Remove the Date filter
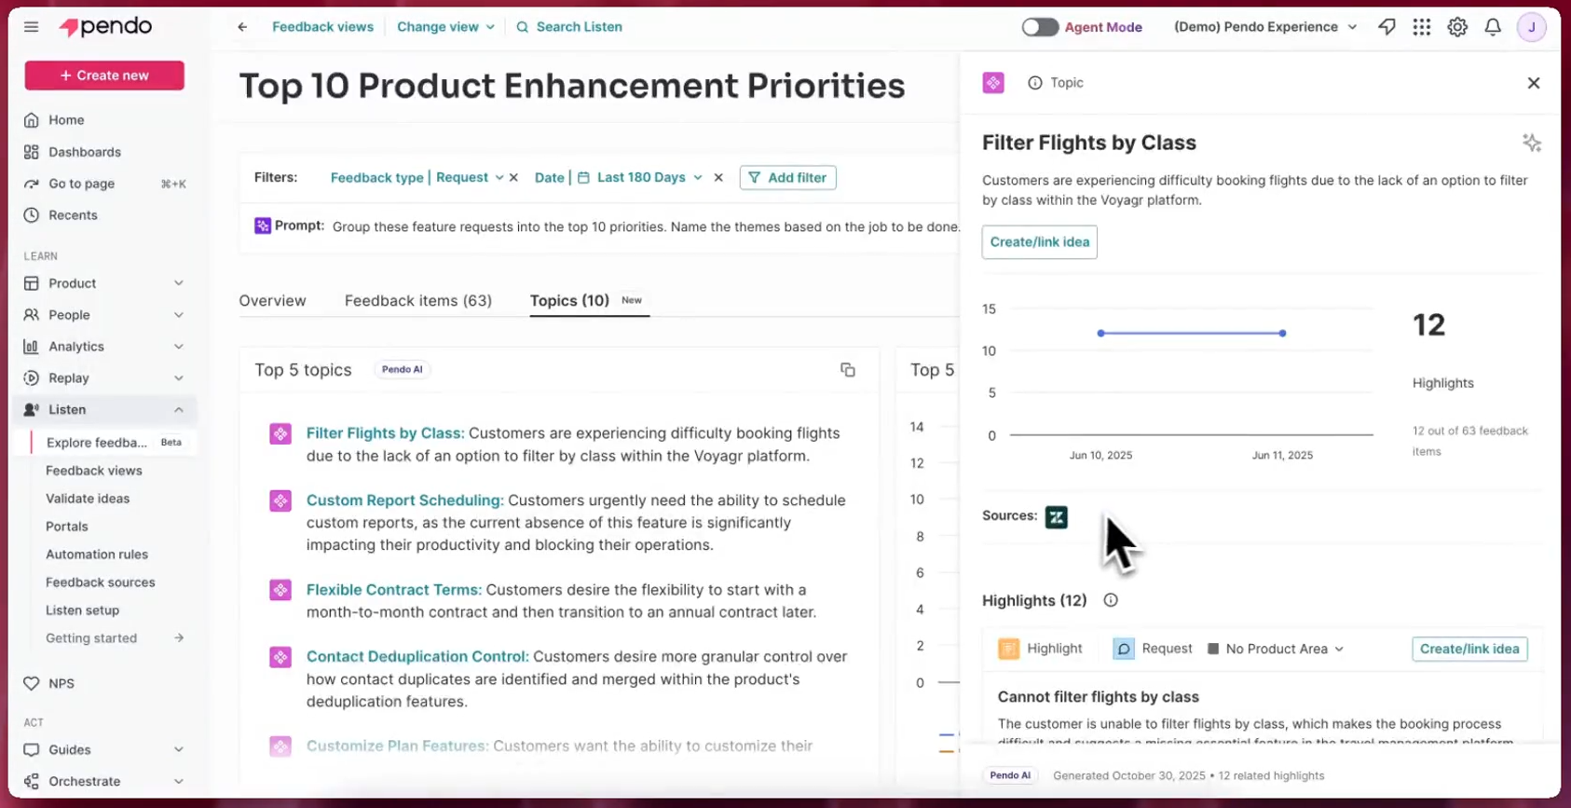 point(718,177)
